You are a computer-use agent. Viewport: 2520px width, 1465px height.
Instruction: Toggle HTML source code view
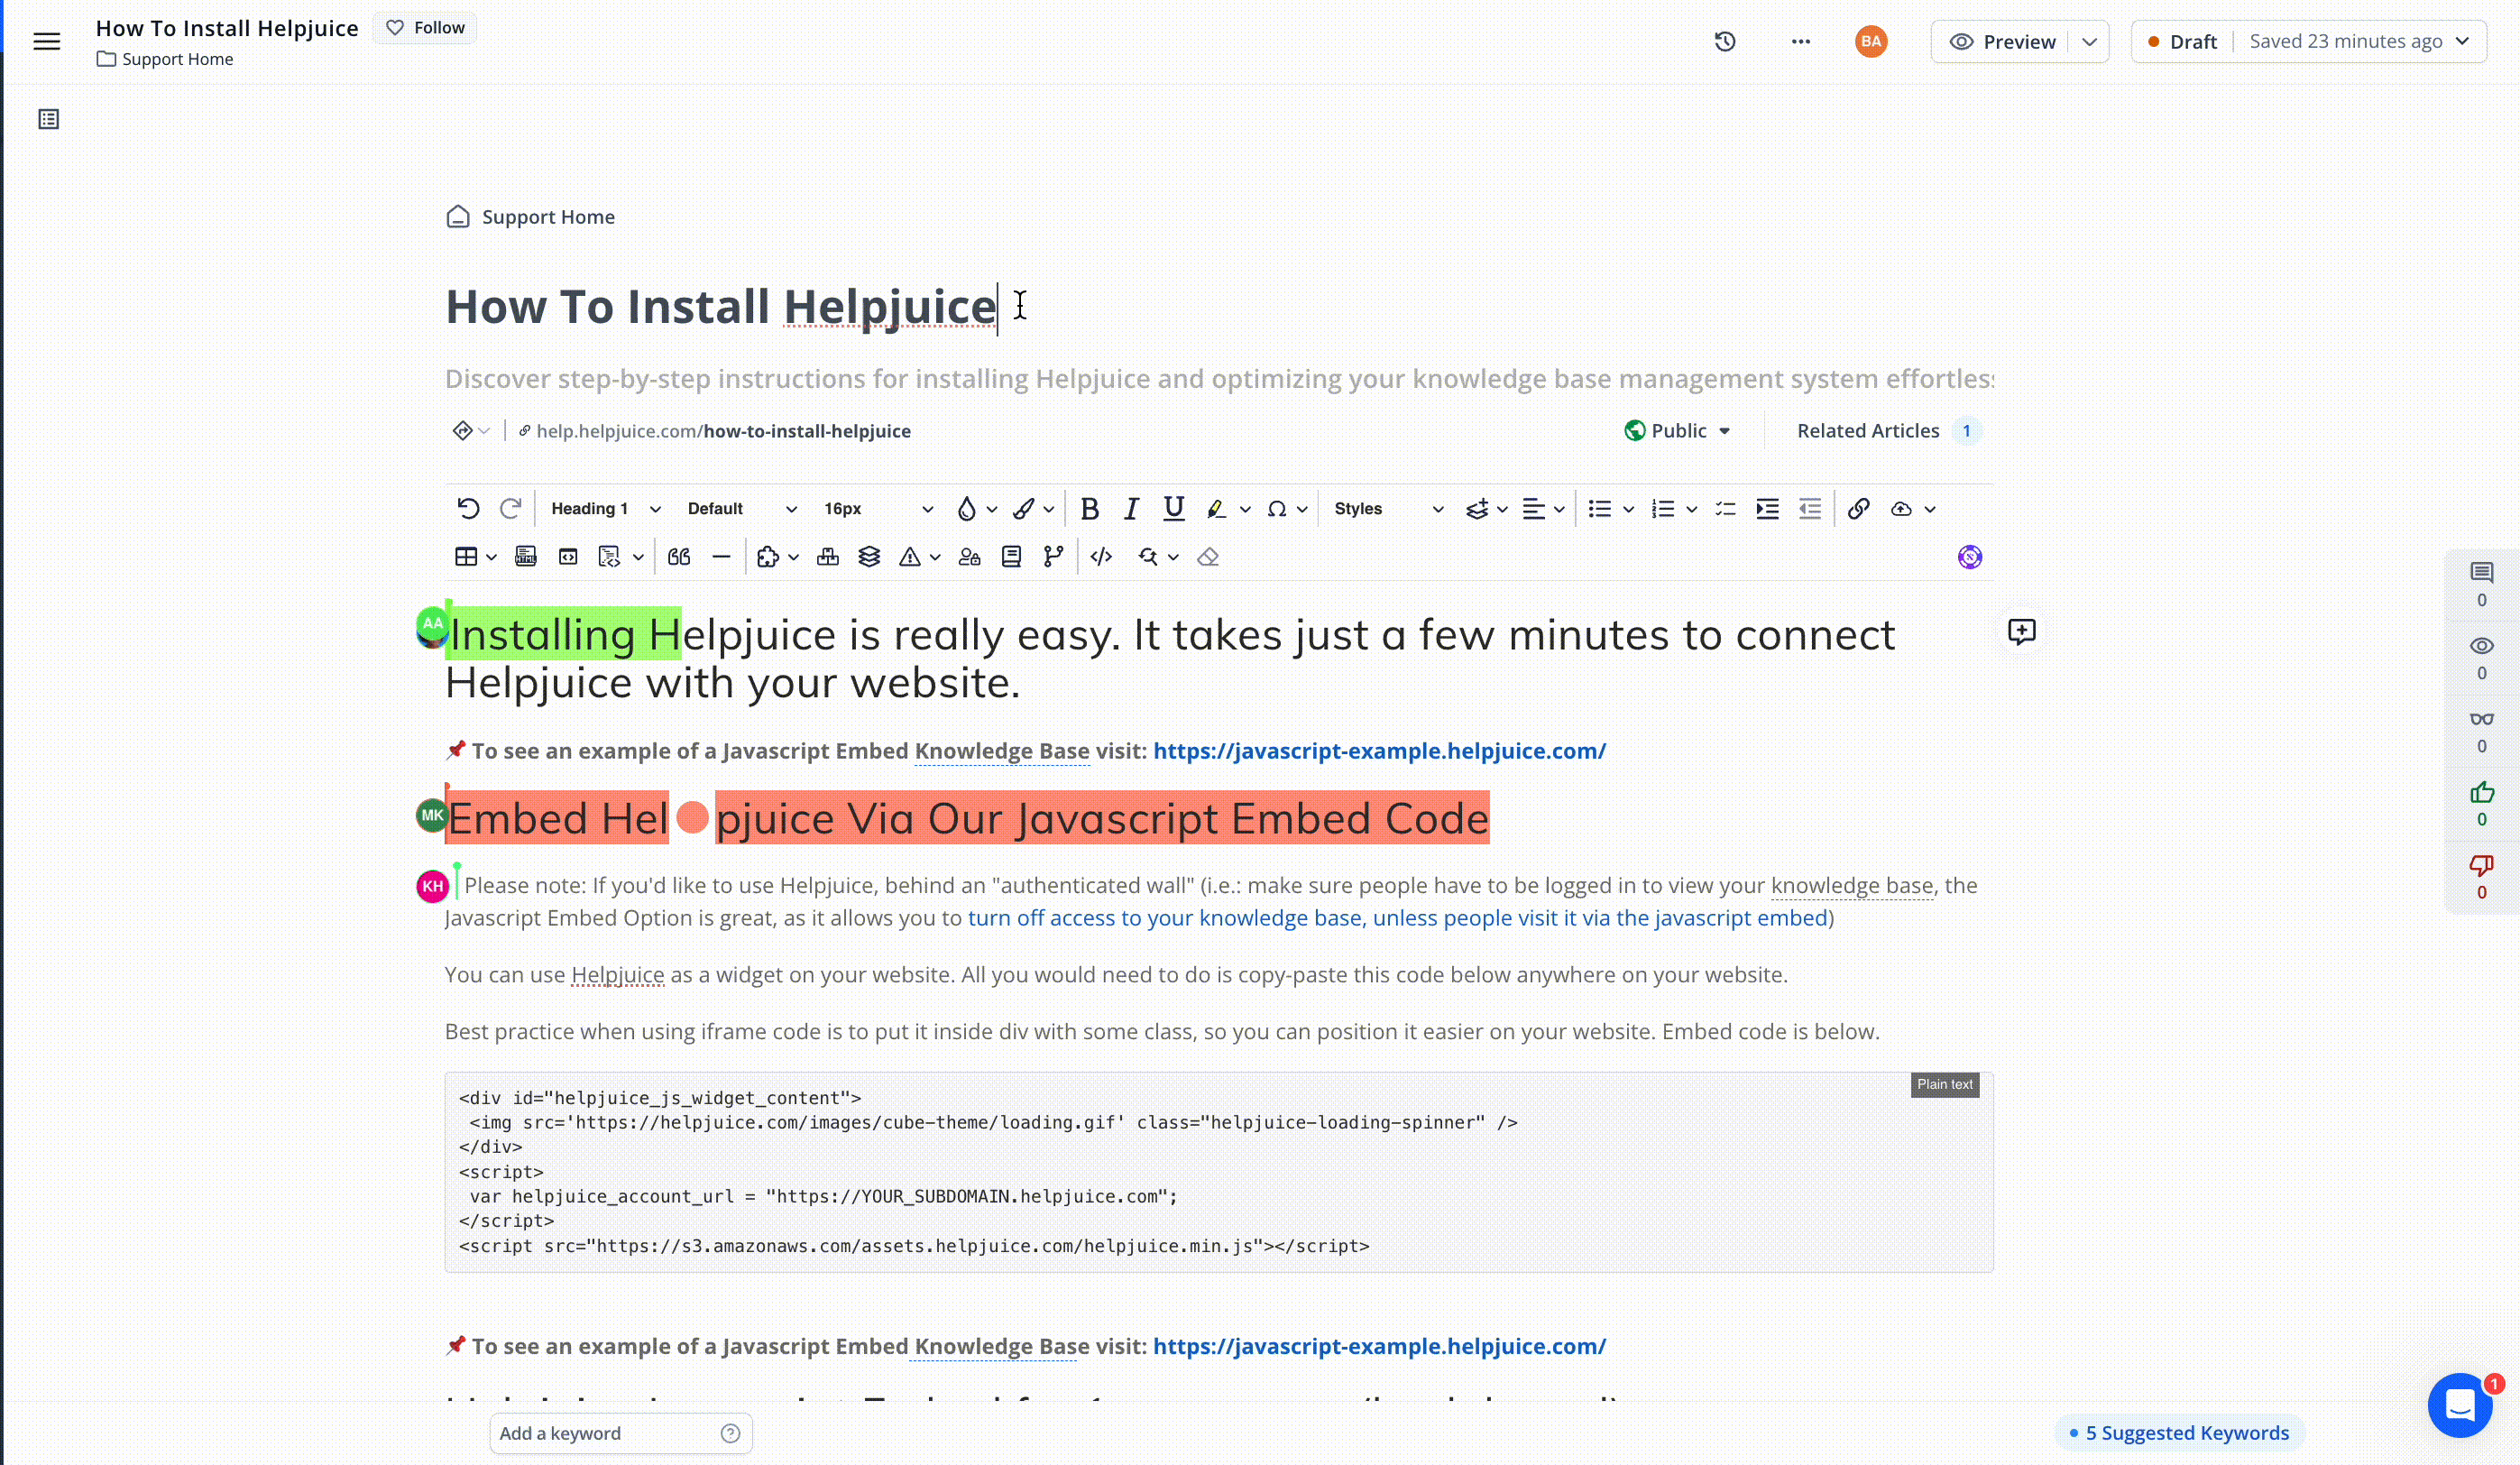tap(1101, 556)
